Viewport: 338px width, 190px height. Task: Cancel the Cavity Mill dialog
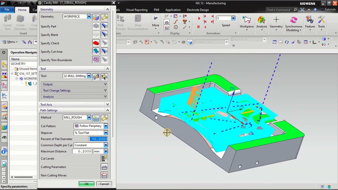pyautogui.click(x=104, y=184)
